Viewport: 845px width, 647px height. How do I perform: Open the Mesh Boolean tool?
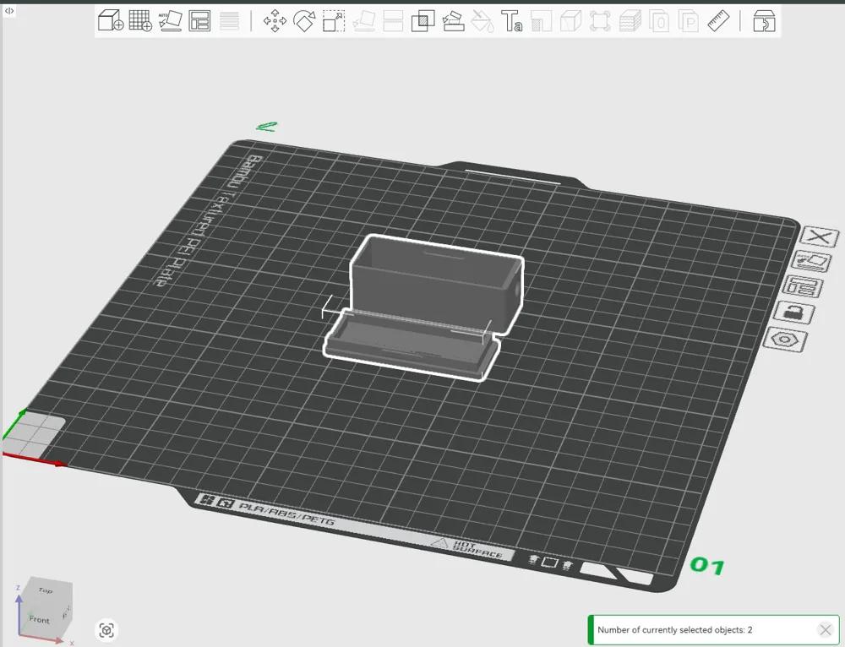(x=423, y=20)
